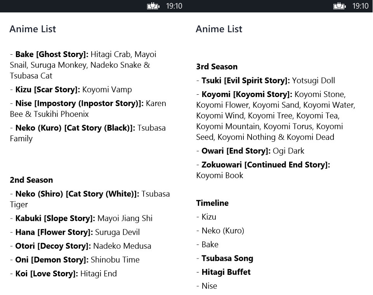Tap the left 19:10 clock
The width and height of the screenshot is (373, 295).
174,6
